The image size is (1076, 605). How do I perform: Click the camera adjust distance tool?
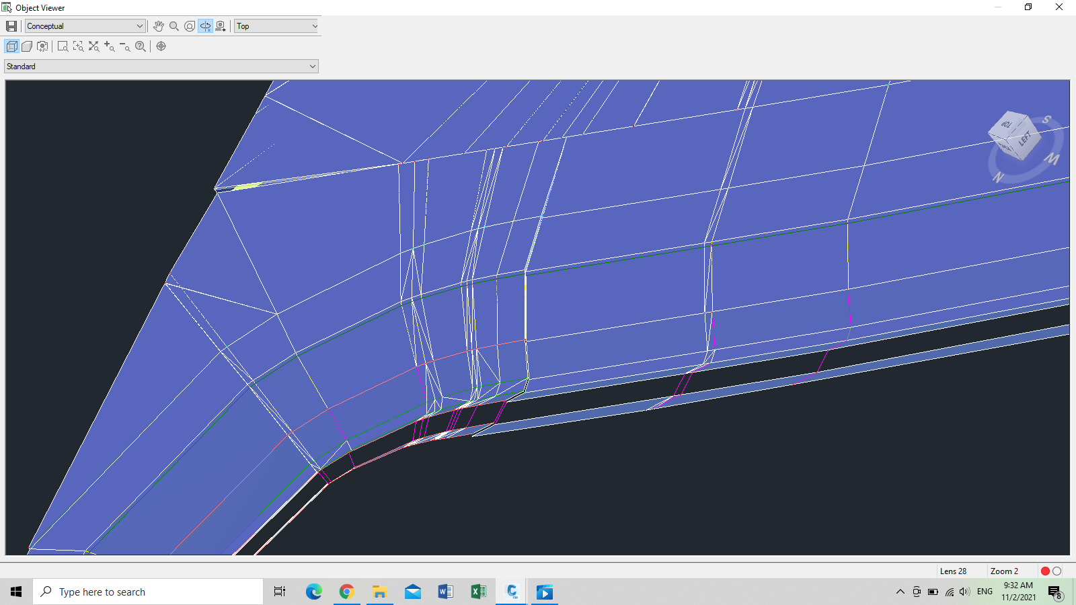(221, 26)
